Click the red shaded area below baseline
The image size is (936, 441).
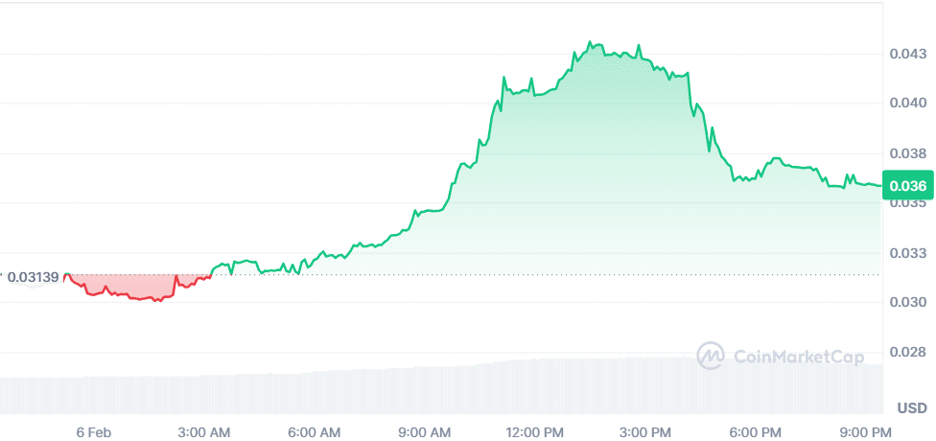pyautogui.click(x=134, y=286)
